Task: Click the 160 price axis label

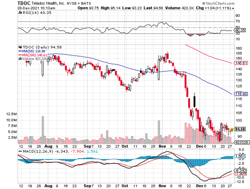Action: [x=239, y=48]
